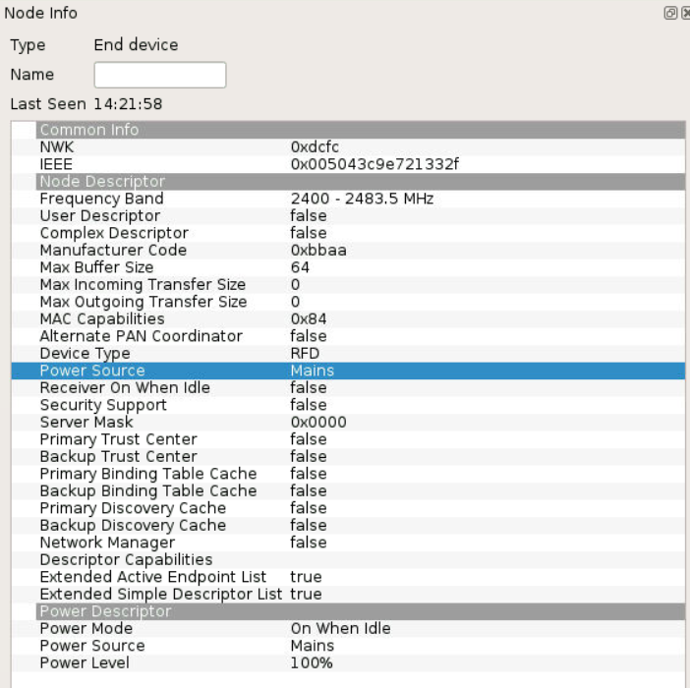Select the Manufacturer Code row

click(349, 250)
